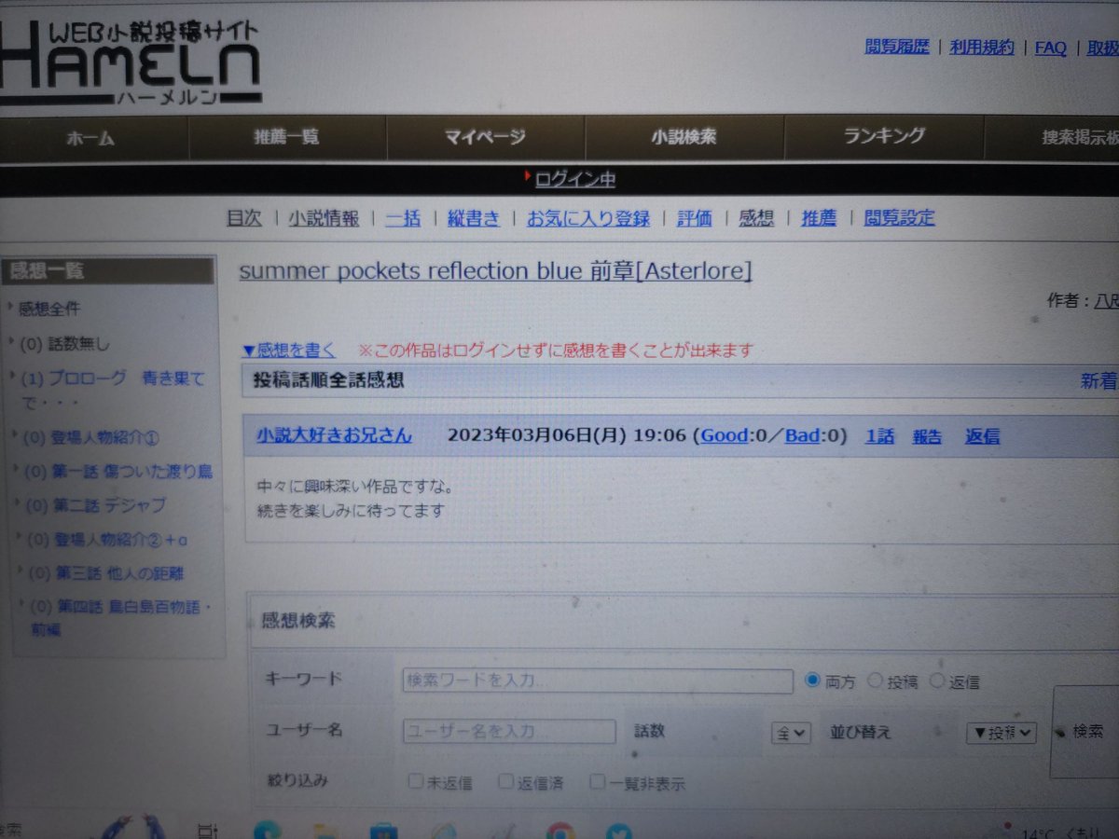1119x839 pixels.
Task: Check the 一覧非表示 option
Action: pyautogui.click(x=596, y=782)
